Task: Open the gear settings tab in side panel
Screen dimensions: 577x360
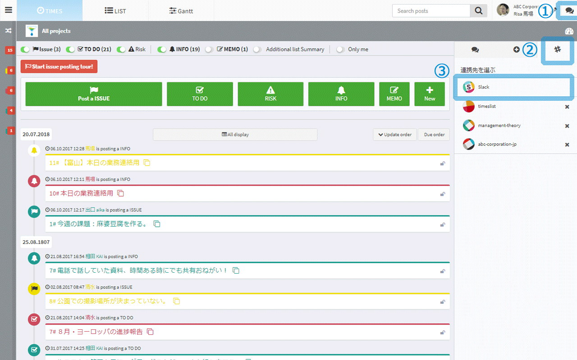Action: (558, 49)
